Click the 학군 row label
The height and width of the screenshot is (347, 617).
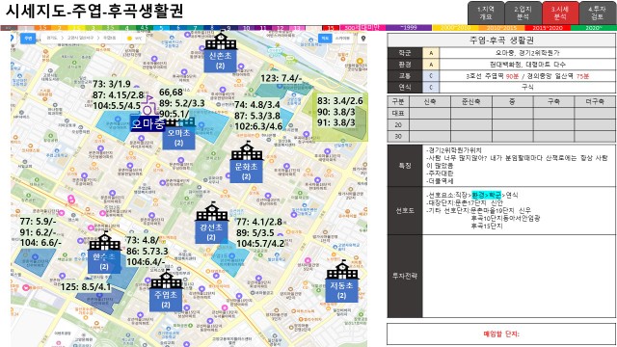[405, 53]
